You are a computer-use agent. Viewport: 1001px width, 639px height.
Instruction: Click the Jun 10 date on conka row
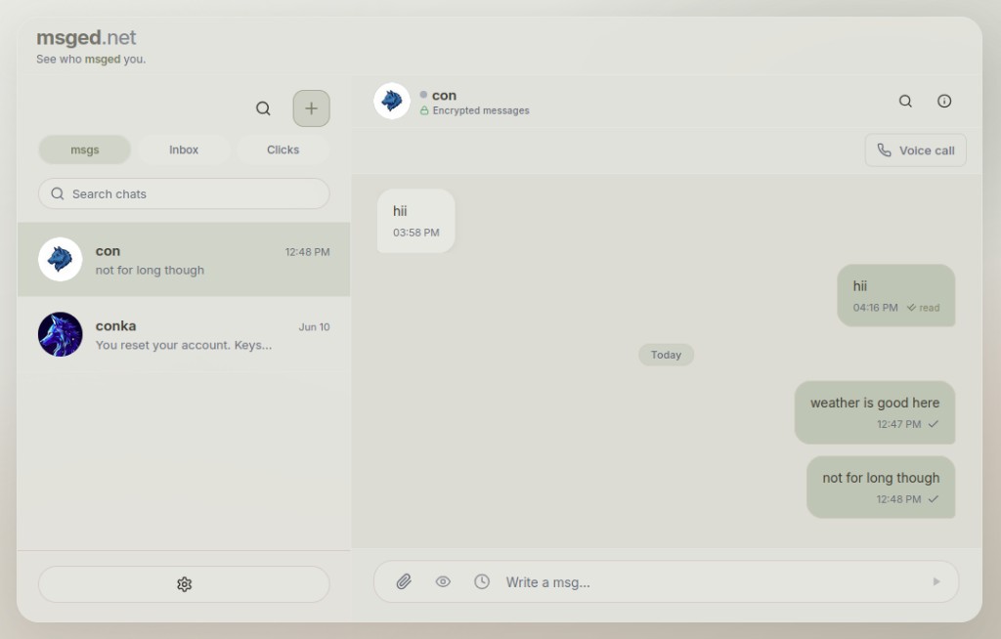click(x=314, y=327)
